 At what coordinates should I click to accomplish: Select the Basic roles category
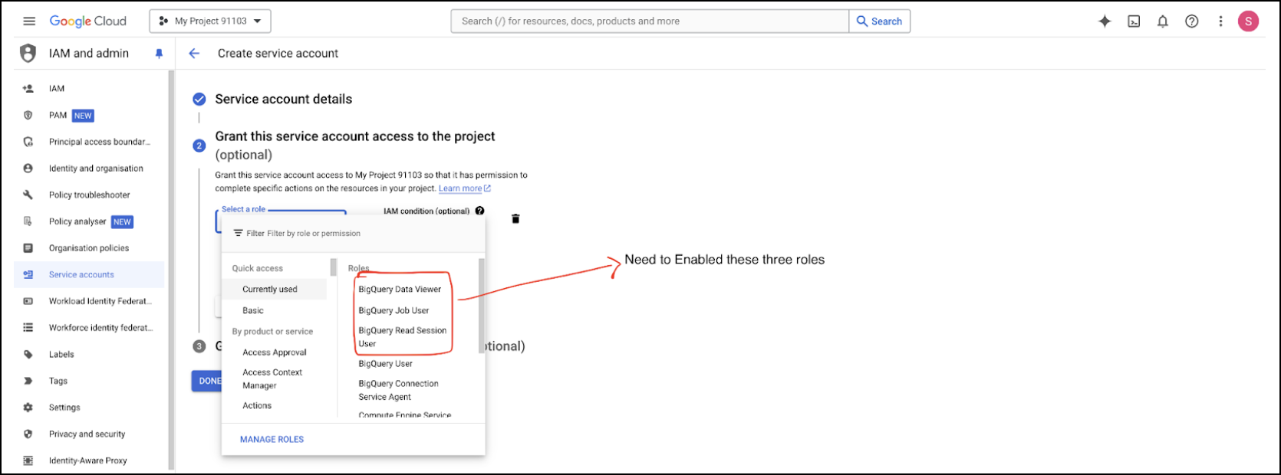(x=253, y=310)
